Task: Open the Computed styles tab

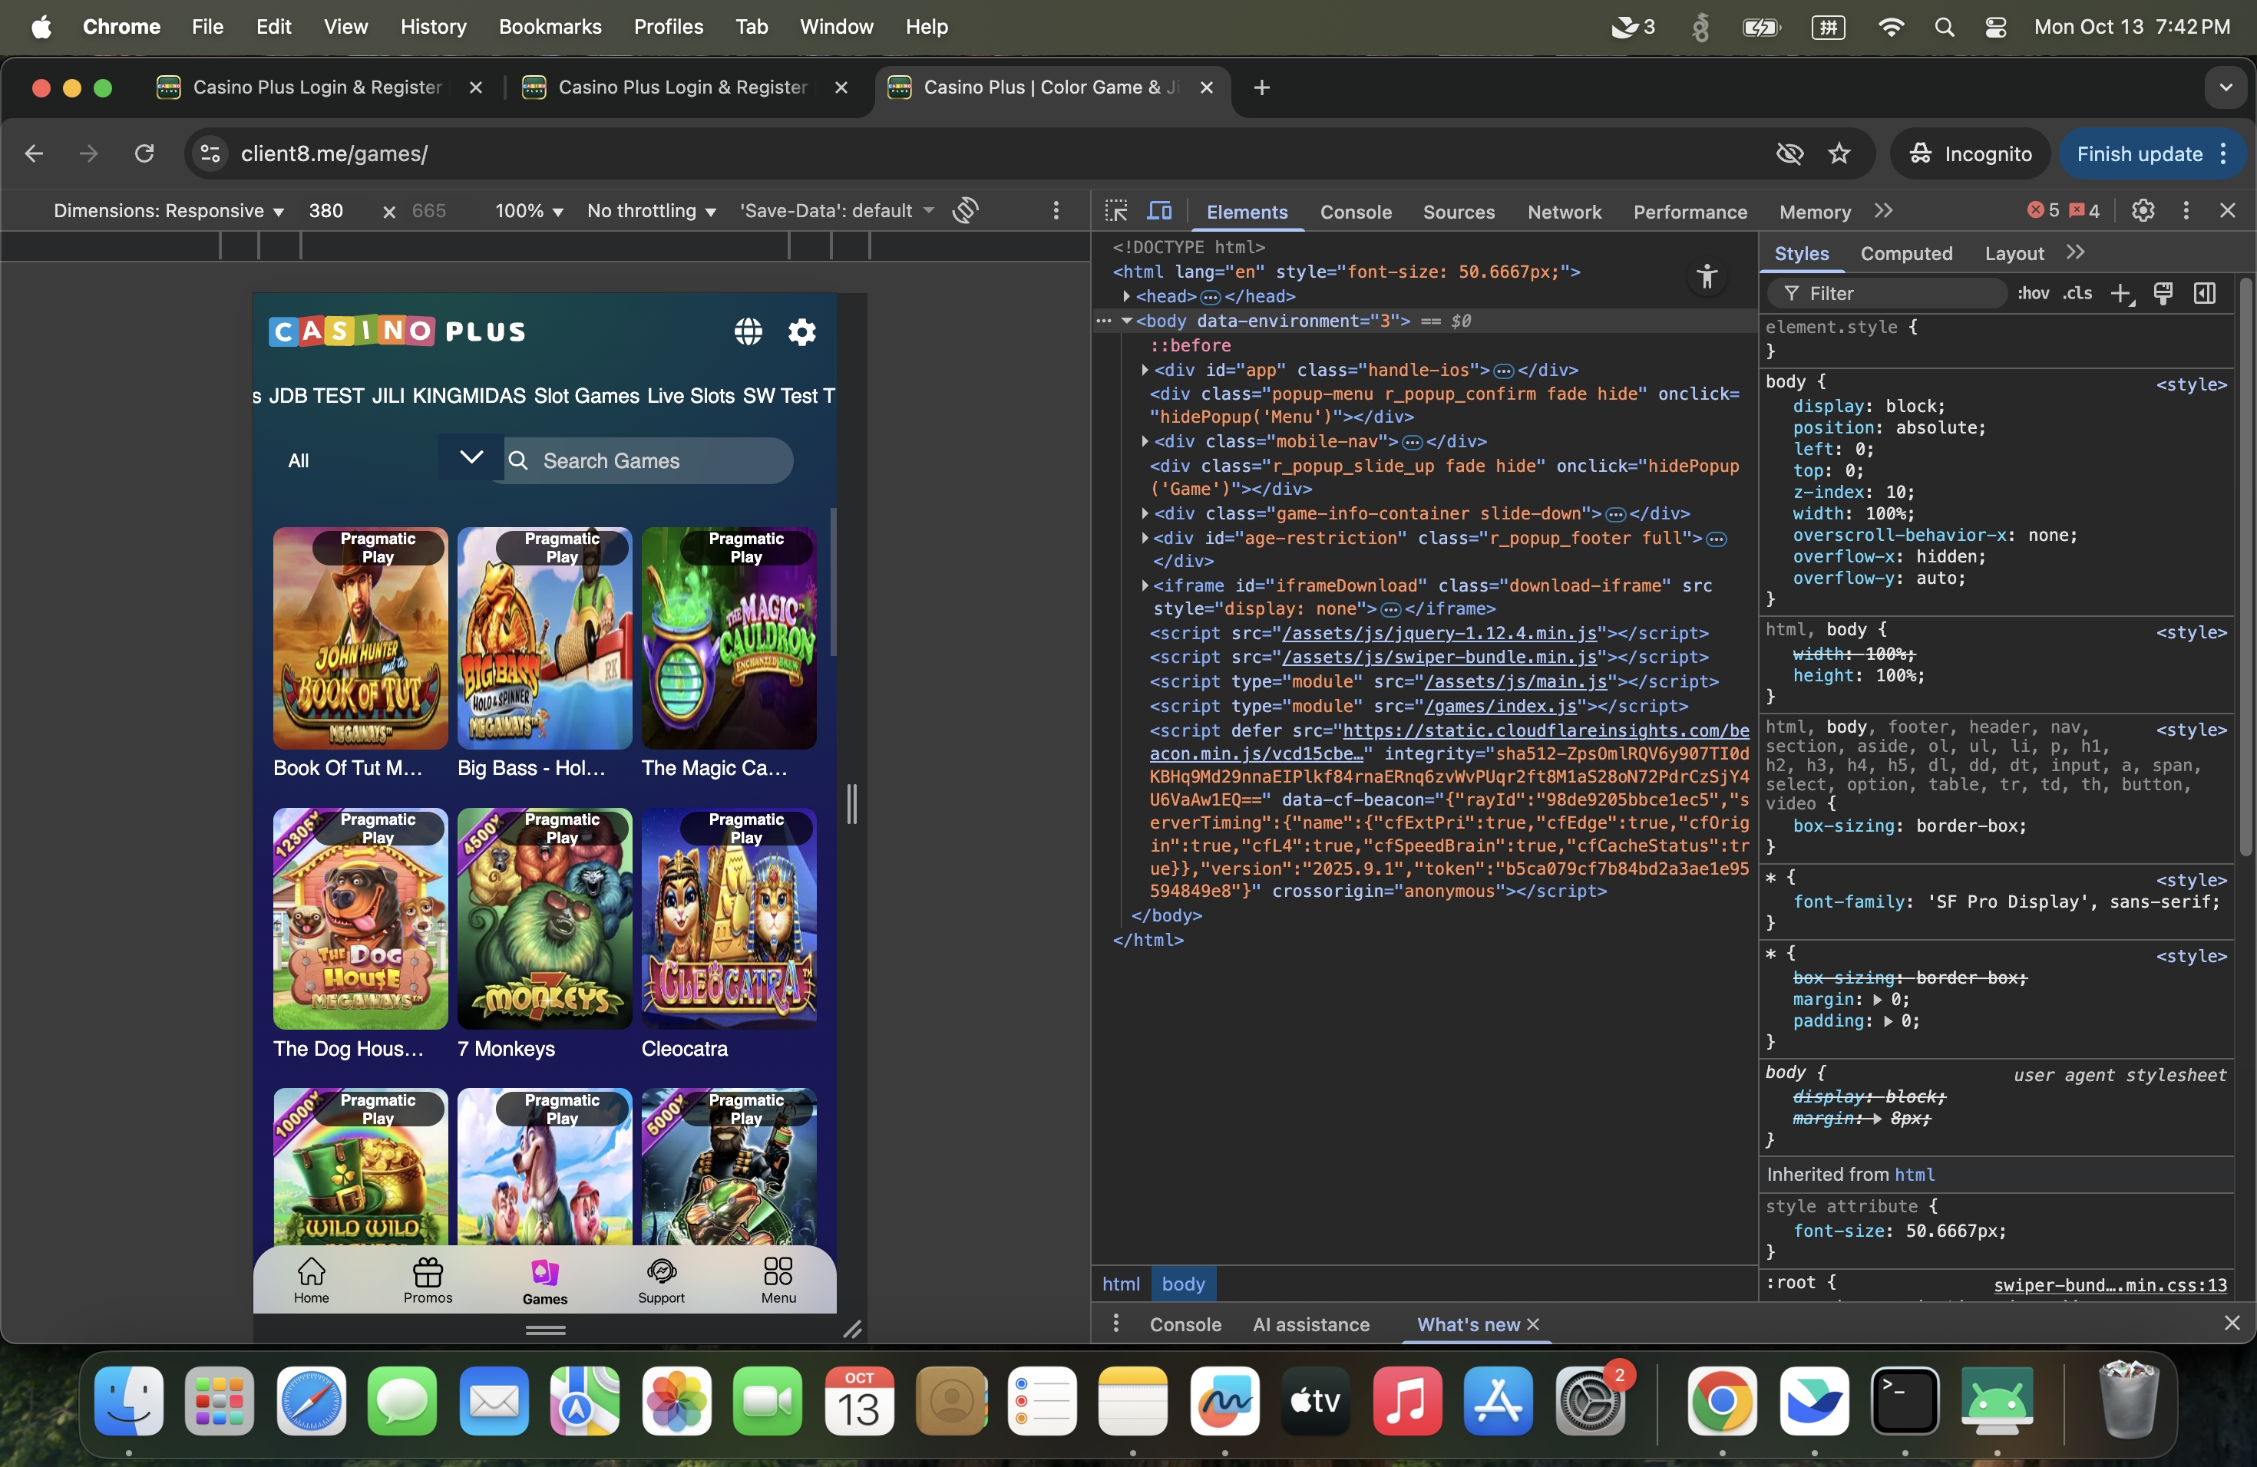Action: tap(1905, 254)
